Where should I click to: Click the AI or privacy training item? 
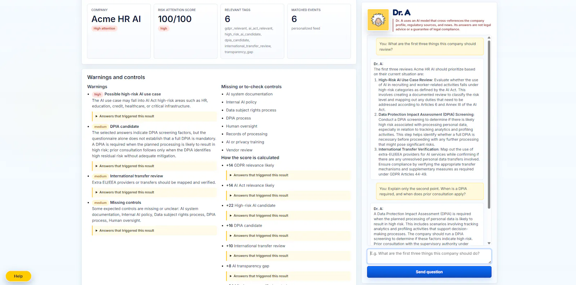coord(245,142)
